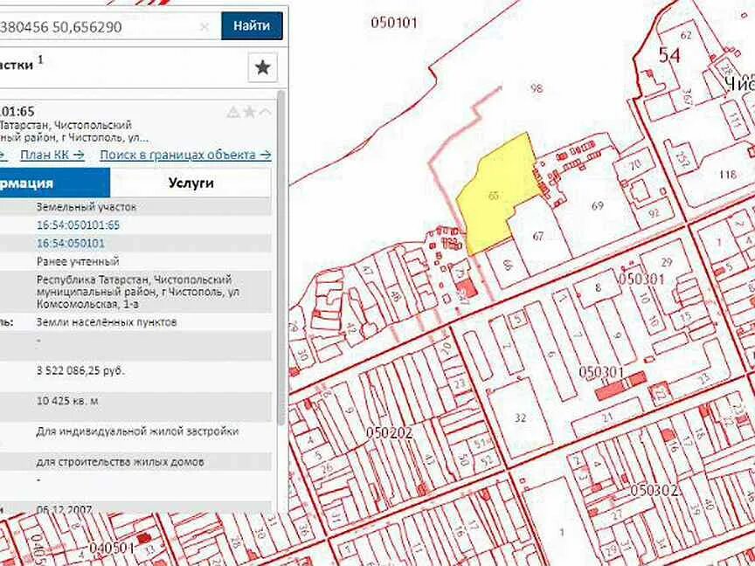This screenshot has width=755, height=566.
Task: Click district number 54 label on map
Action: (669, 55)
